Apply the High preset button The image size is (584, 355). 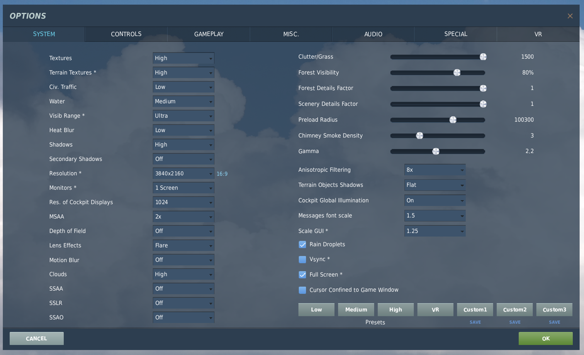tap(396, 309)
